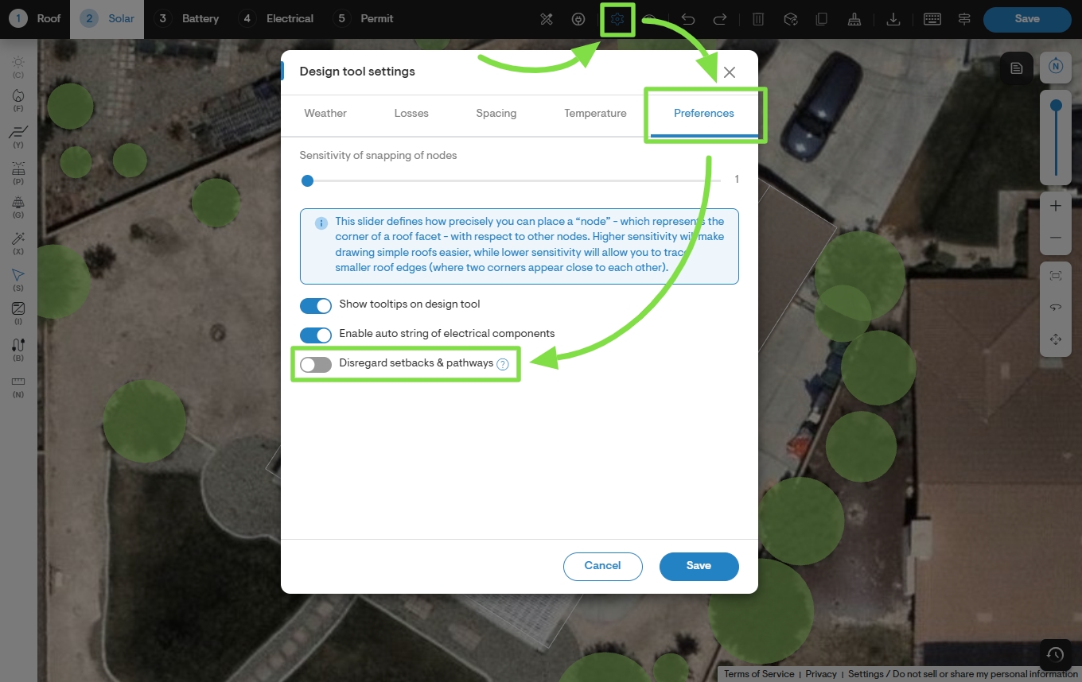Go to the Battery step
This screenshot has width=1082, height=682.
pyautogui.click(x=187, y=18)
